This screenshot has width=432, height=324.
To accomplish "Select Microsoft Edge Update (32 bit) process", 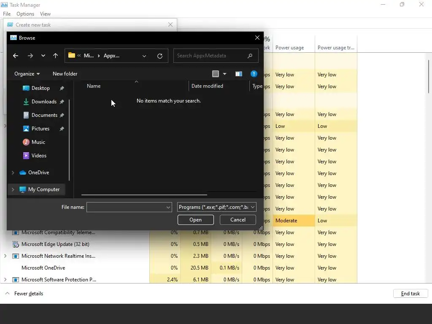I will [55, 244].
